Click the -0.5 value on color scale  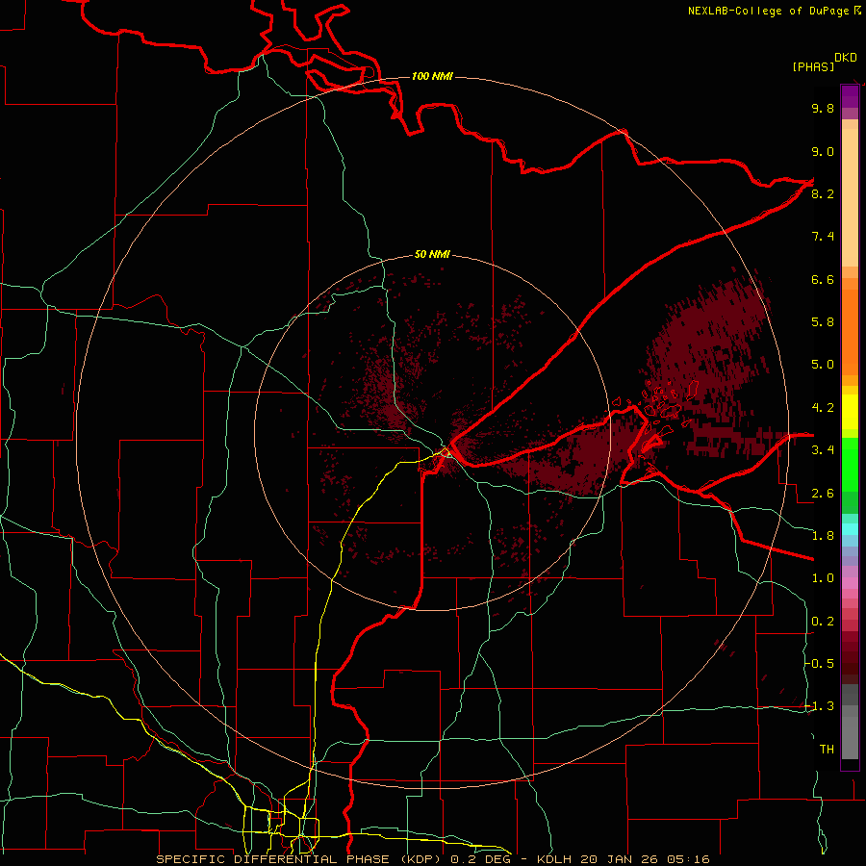[x=820, y=664]
